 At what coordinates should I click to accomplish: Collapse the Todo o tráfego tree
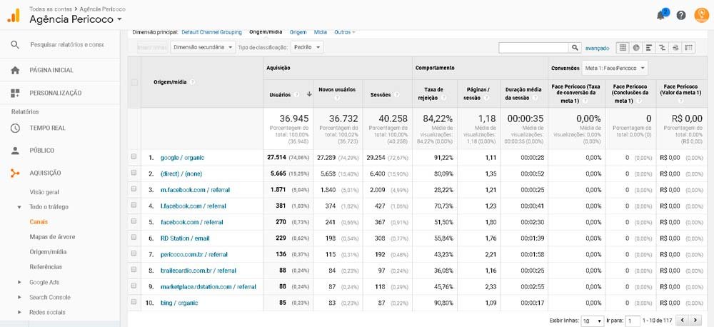[19, 207]
